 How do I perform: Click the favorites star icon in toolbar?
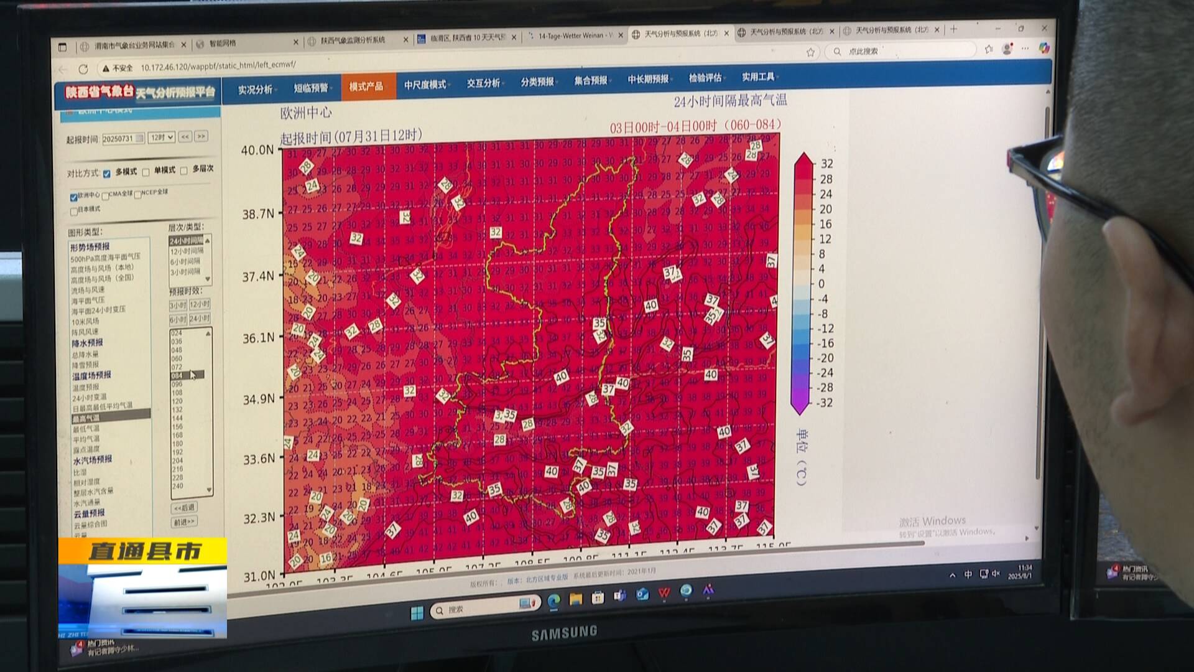click(x=810, y=52)
